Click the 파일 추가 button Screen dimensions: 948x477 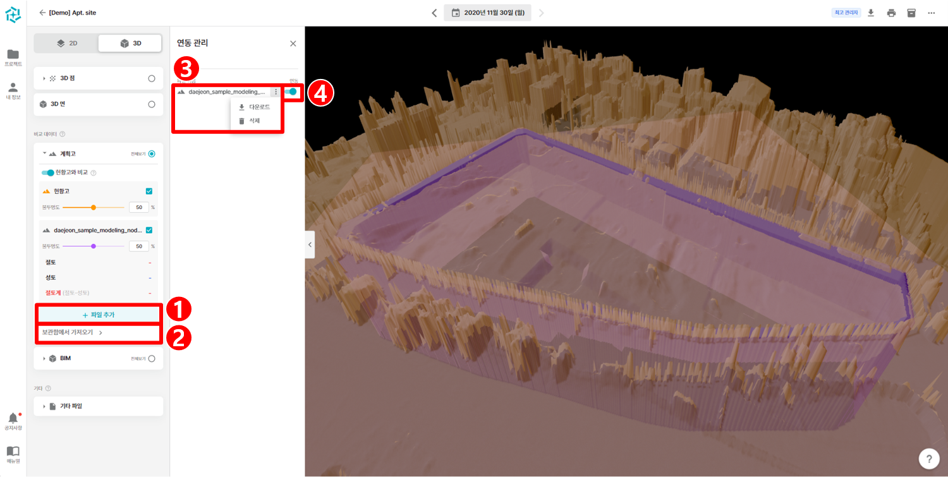[98, 315]
